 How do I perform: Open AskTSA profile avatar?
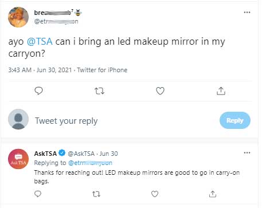point(18,159)
